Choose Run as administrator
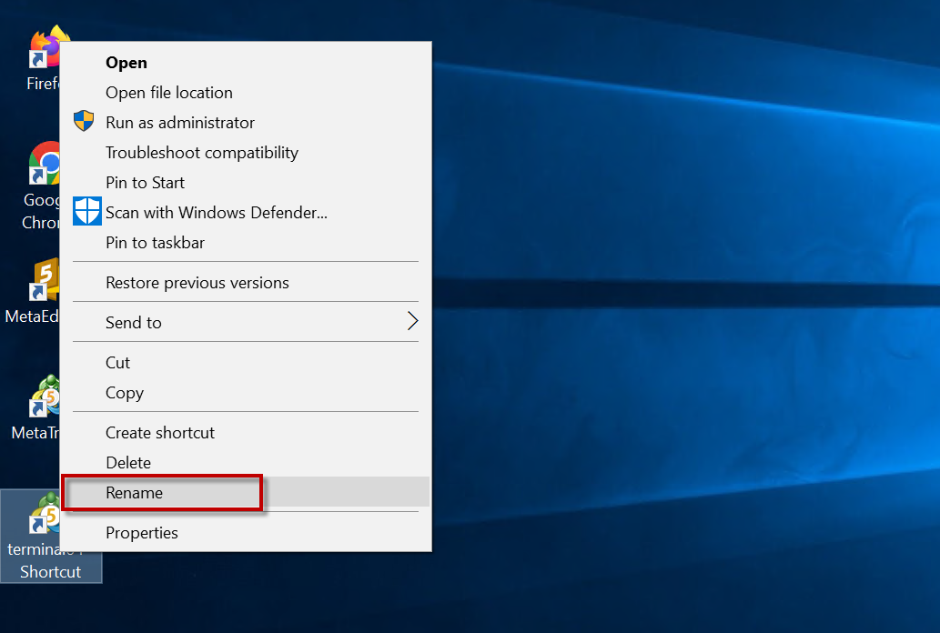940x633 pixels. [x=180, y=123]
